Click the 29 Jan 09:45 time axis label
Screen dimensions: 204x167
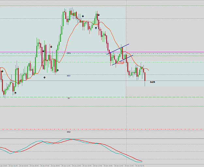[55, 166]
